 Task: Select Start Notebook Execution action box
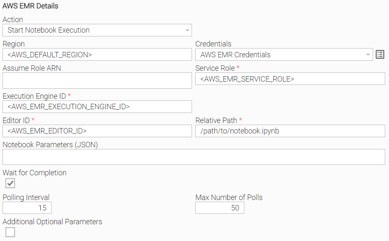pyautogui.click(x=97, y=30)
